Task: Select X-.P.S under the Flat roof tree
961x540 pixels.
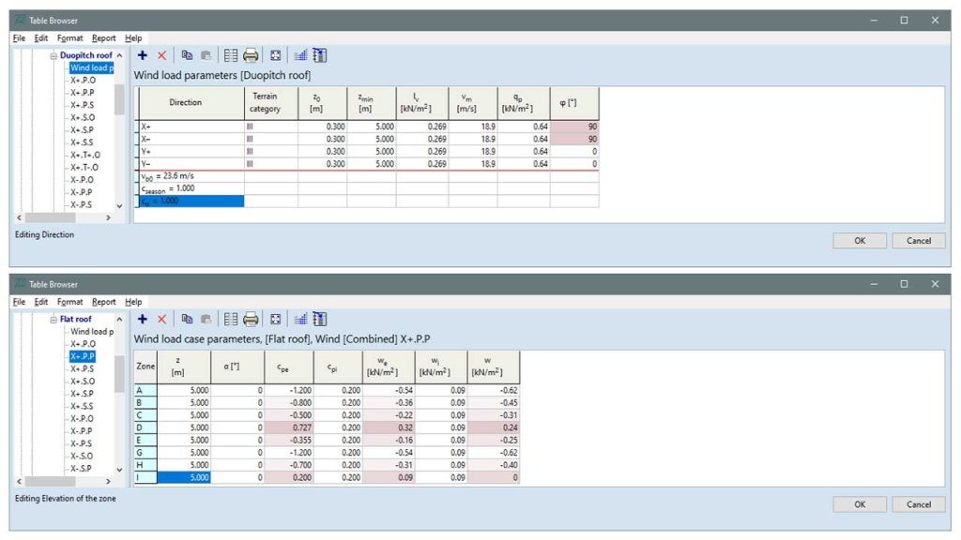Action: [83, 443]
